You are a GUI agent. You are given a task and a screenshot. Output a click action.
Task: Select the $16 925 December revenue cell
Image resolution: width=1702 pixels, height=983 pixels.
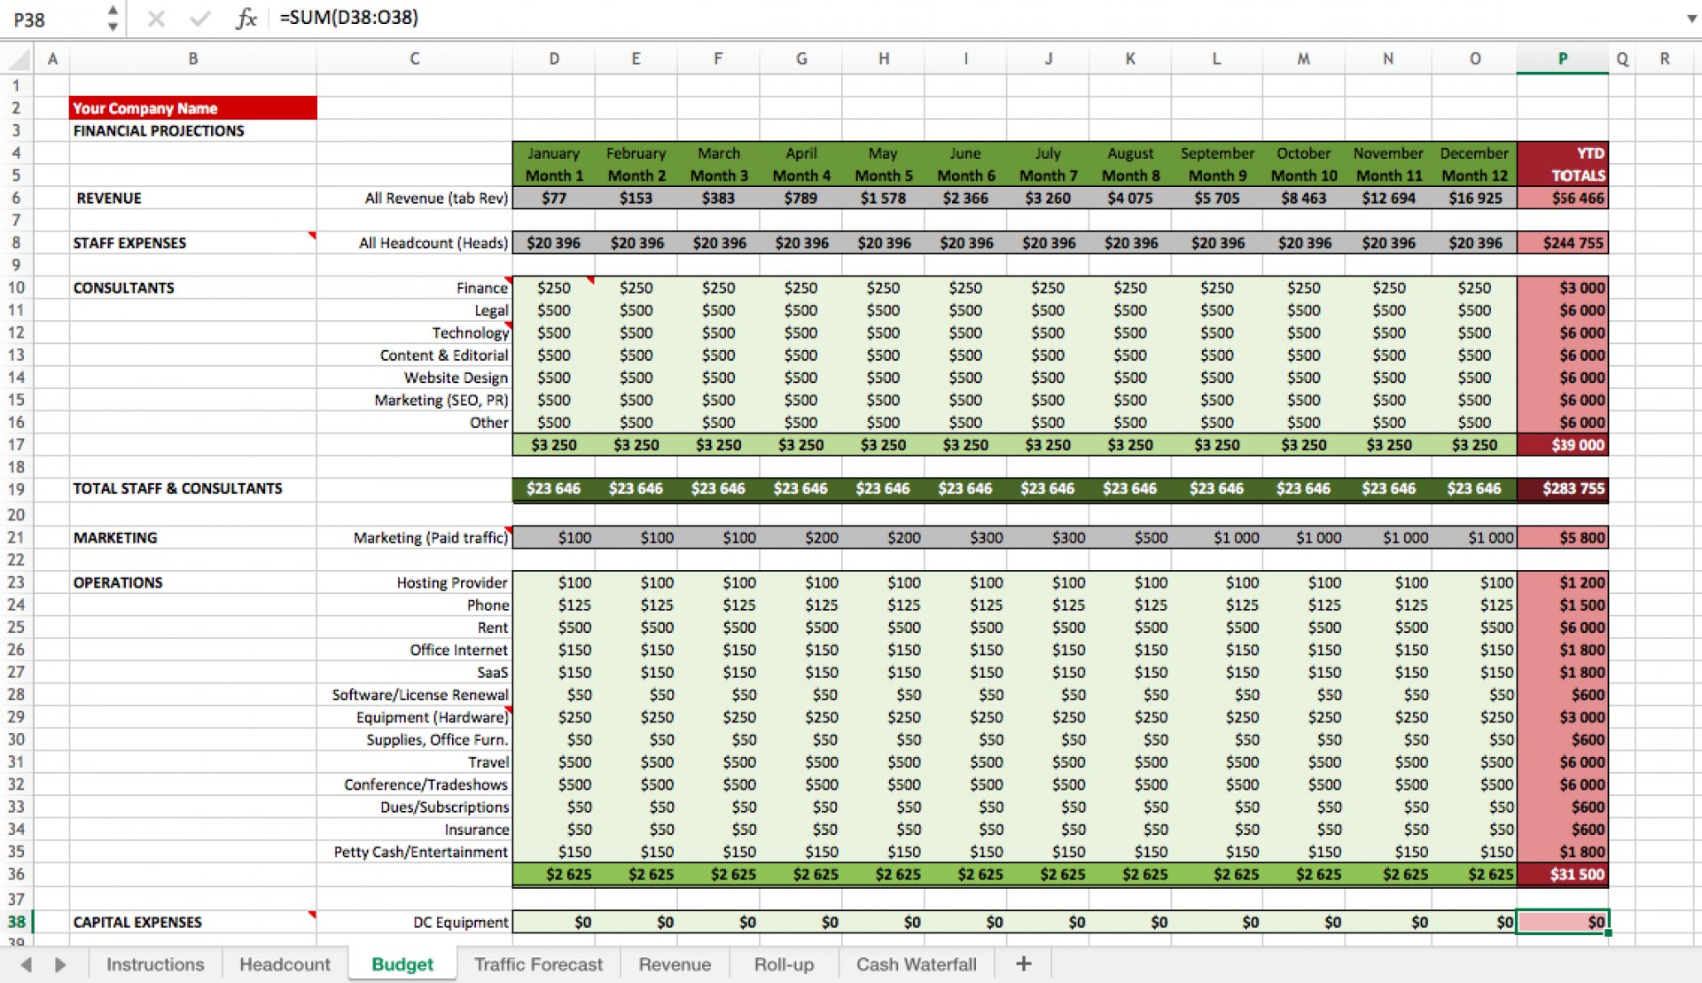click(x=1475, y=198)
